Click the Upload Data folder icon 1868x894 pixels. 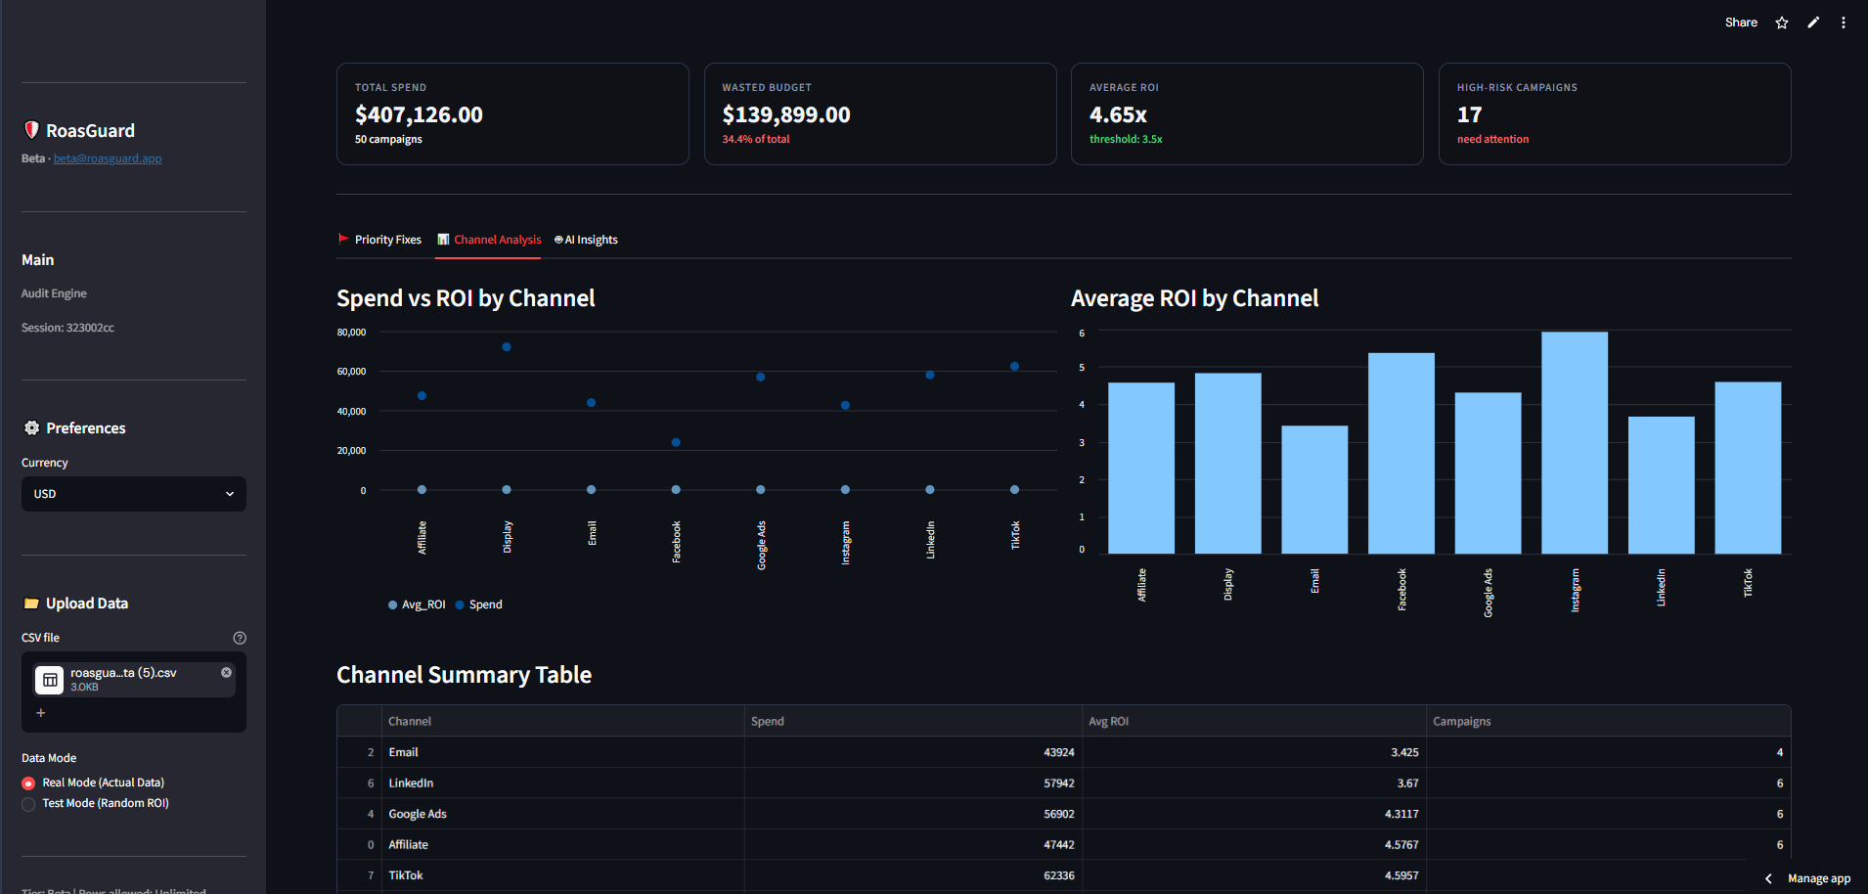tap(31, 603)
